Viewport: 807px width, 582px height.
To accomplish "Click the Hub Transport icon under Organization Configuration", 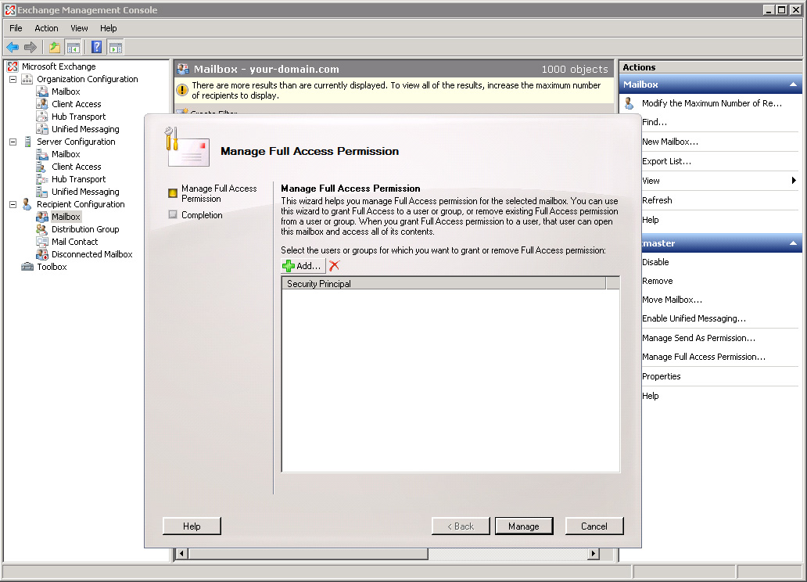I will coord(42,117).
